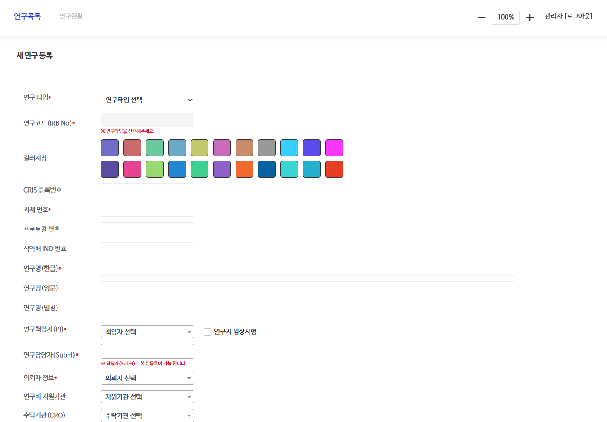
Task: Click the 연구명(한글) input field
Action: point(307,269)
